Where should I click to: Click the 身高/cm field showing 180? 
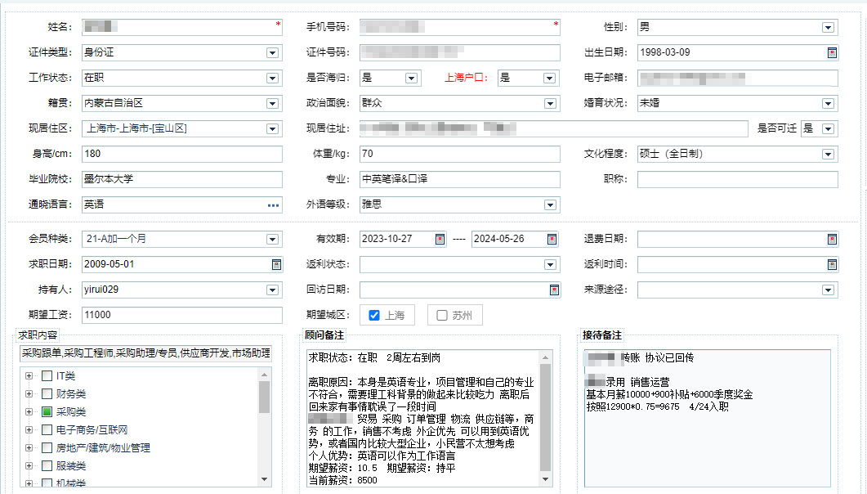tap(182, 154)
